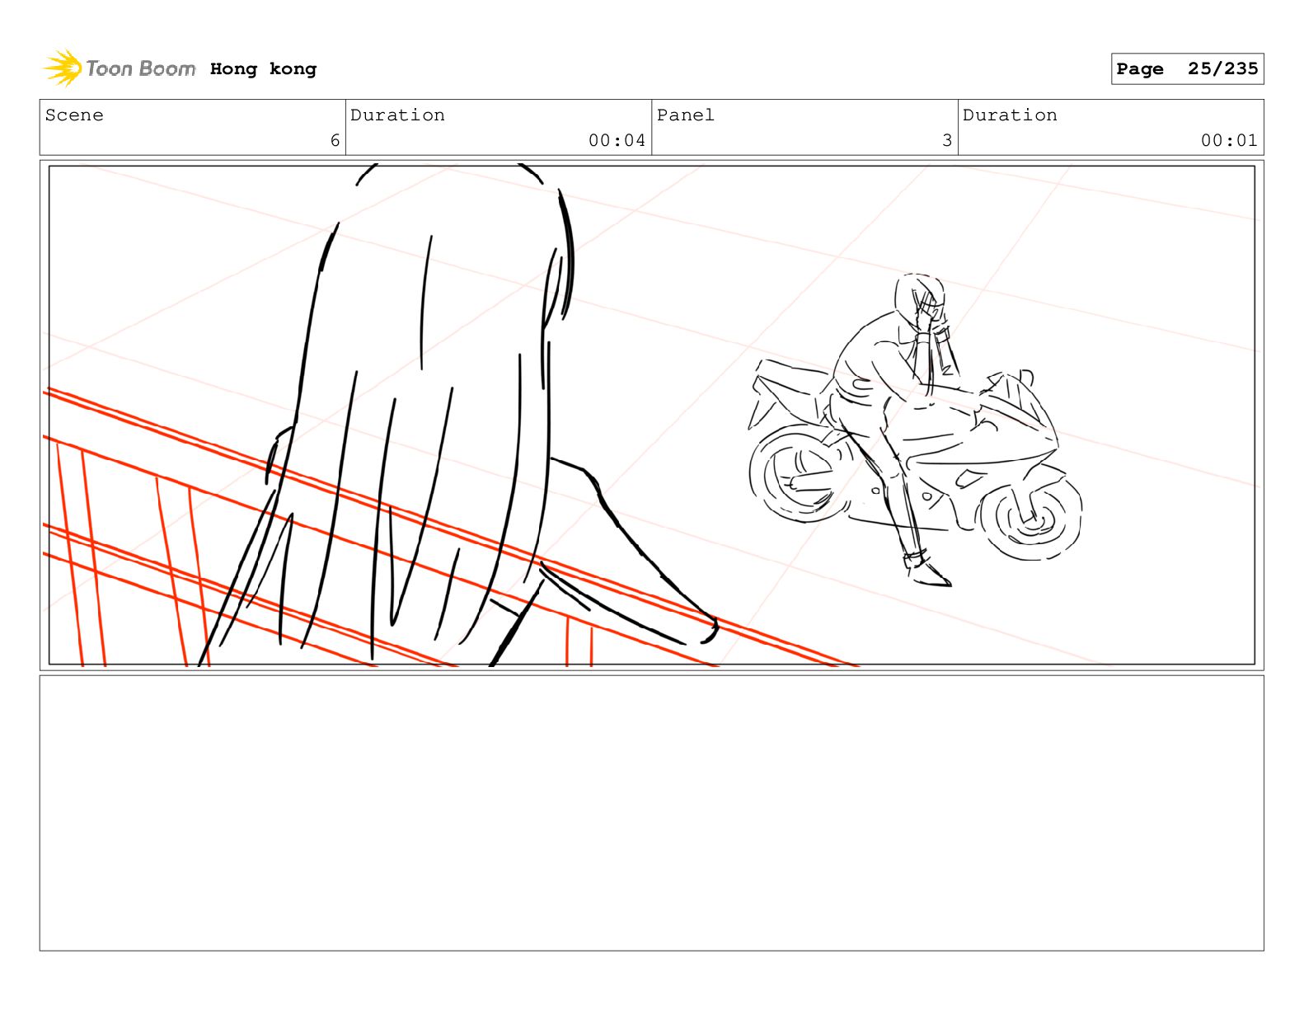Click inside the empty notes box below panel
The image size is (1304, 1010).
[x=651, y=813]
